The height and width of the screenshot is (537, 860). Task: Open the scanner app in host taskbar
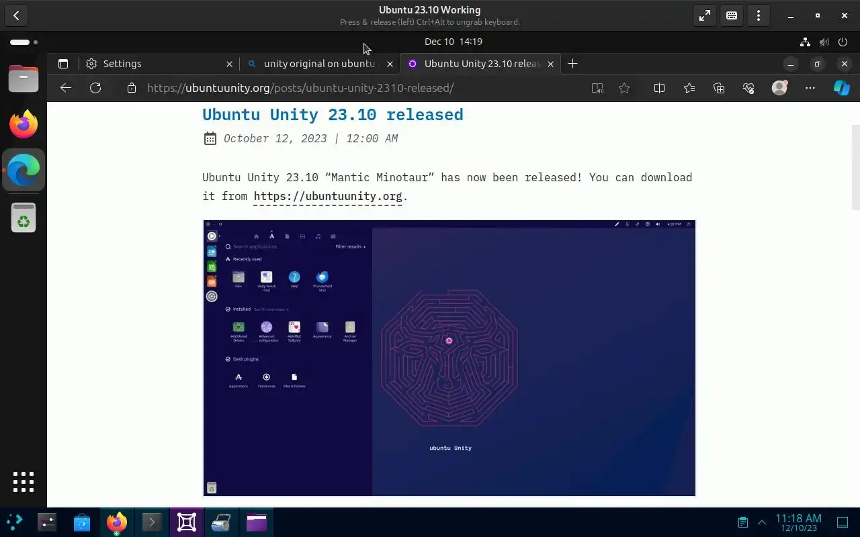[x=222, y=522]
